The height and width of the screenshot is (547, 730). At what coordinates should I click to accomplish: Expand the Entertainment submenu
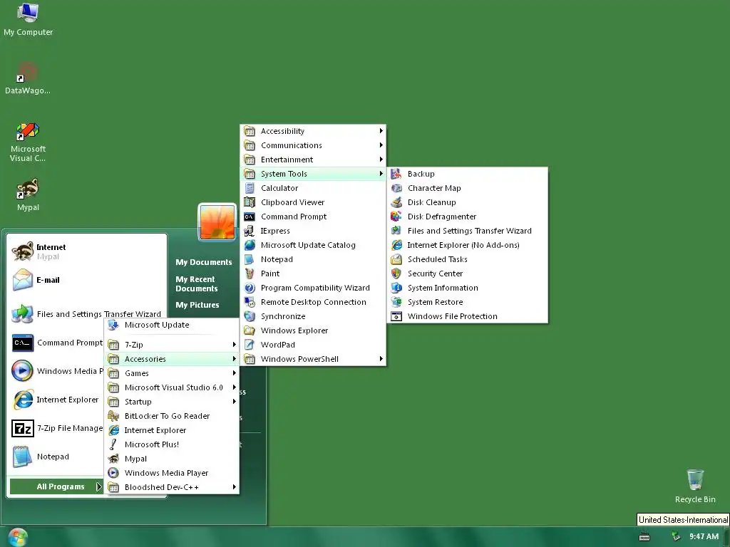(x=314, y=160)
